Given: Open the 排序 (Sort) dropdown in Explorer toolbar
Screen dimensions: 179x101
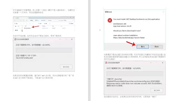Looking at the screenshot, I should click(40, 24).
